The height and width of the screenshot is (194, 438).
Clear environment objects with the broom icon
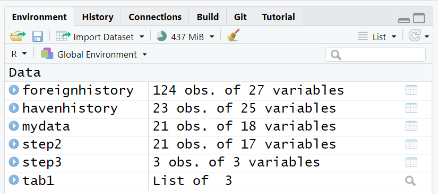233,35
